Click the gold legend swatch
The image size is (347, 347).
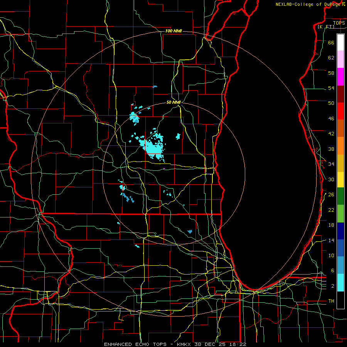click(x=340, y=163)
